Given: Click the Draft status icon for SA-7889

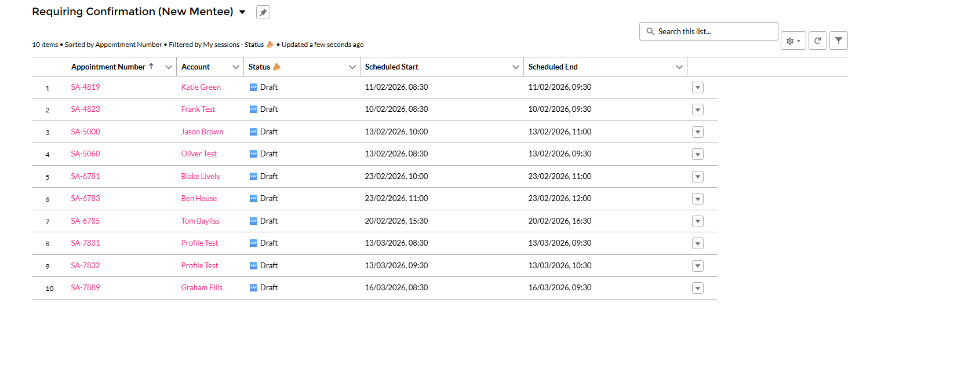Looking at the screenshot, I should [253, 288].
